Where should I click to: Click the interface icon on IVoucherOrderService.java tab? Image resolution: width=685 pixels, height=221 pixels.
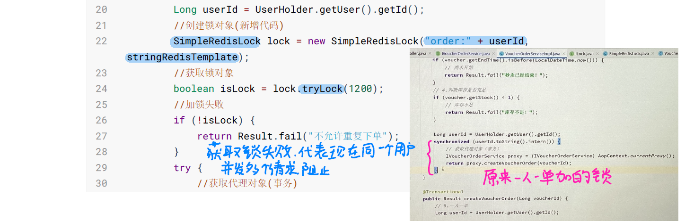438,54
